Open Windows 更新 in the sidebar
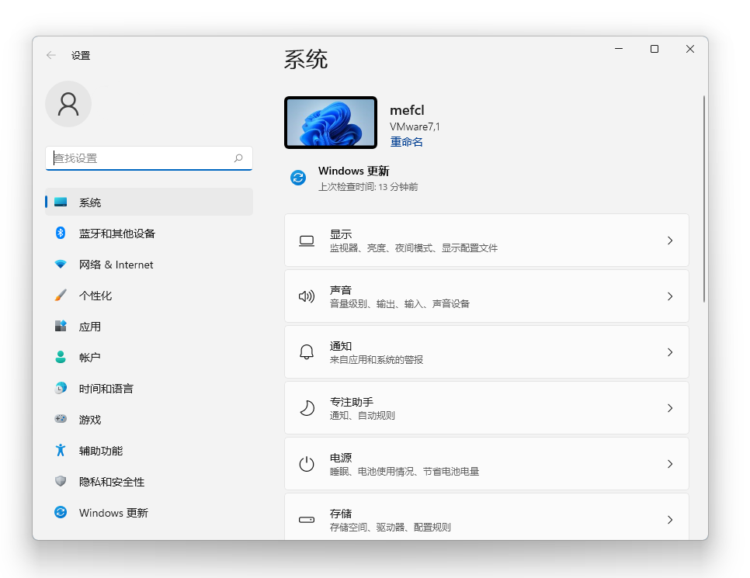 [149, 513]
